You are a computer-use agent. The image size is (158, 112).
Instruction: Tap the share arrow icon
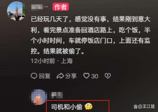click(60, 76)
